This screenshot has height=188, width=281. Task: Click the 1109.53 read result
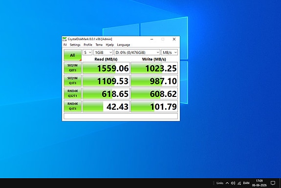pyautogui.click(x=106, y=81)
